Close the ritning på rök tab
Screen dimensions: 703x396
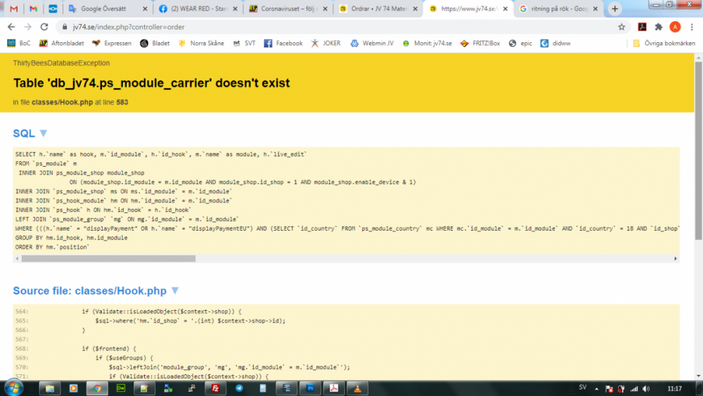(x=595, y=9)
